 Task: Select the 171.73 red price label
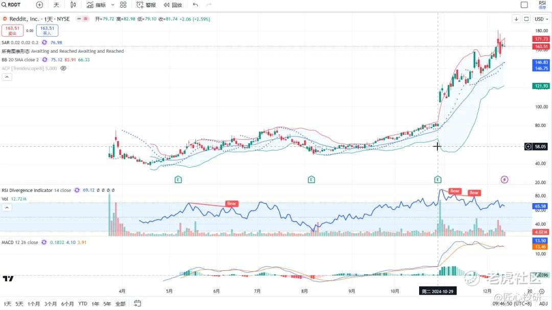(x=541, y=39)
